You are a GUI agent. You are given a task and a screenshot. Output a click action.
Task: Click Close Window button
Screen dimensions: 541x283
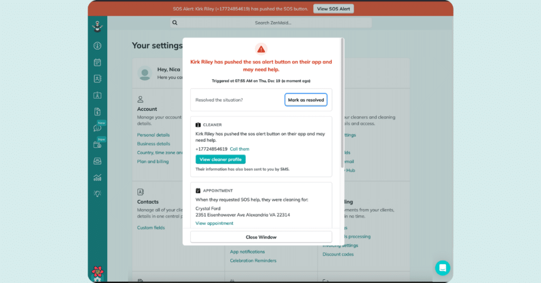[x=261, y=237]
